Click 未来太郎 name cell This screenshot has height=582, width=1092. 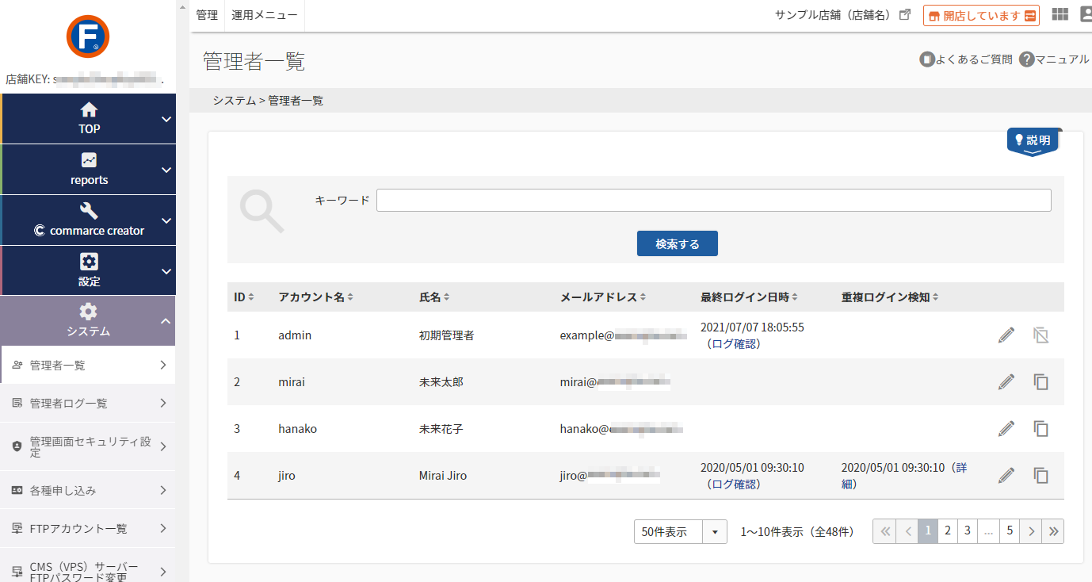click(441, 382)
